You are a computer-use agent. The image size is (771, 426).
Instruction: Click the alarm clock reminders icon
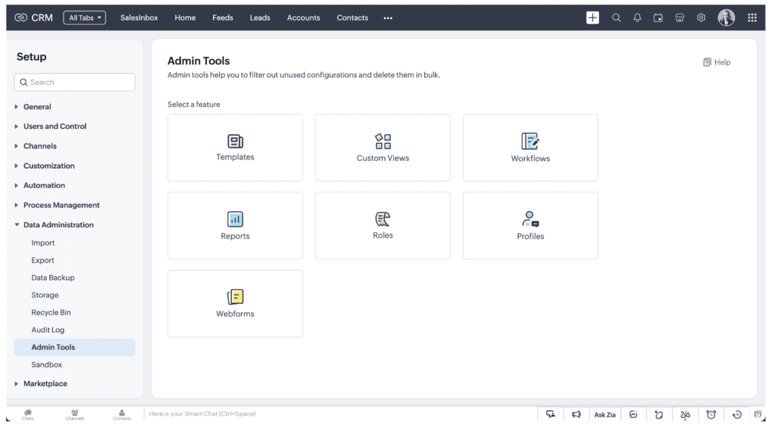click(x=711, y=414)
